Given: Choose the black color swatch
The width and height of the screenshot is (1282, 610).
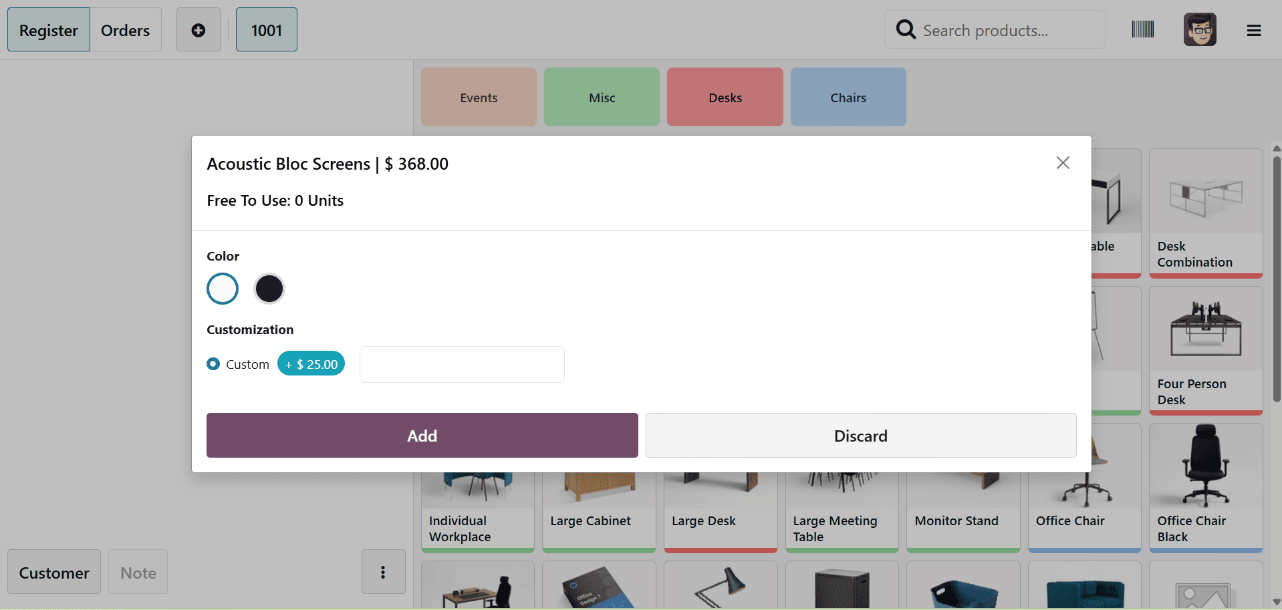Looking at the screenshot, I should [269, 289].
